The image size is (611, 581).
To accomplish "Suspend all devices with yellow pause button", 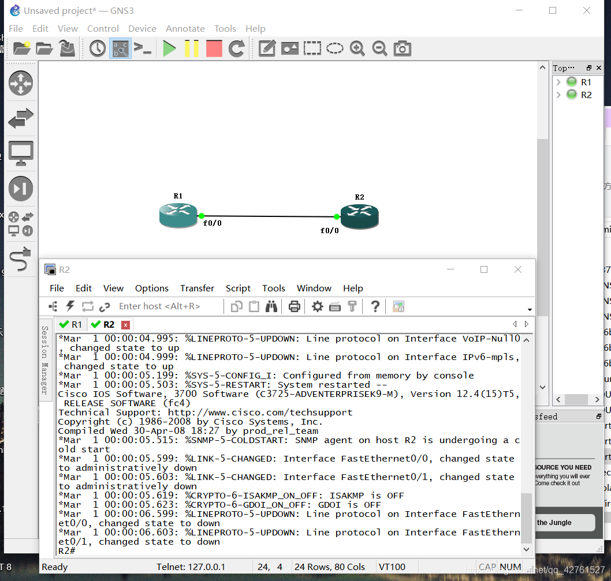I will [x=192, y=48].
